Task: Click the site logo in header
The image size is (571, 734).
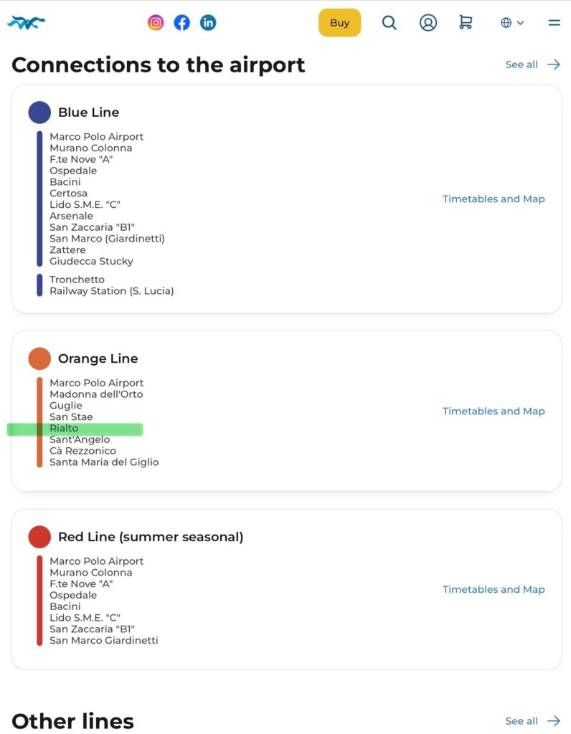Action: [x=27, y=23]
